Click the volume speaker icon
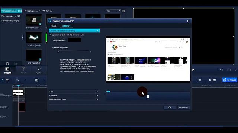 (221, 70)
